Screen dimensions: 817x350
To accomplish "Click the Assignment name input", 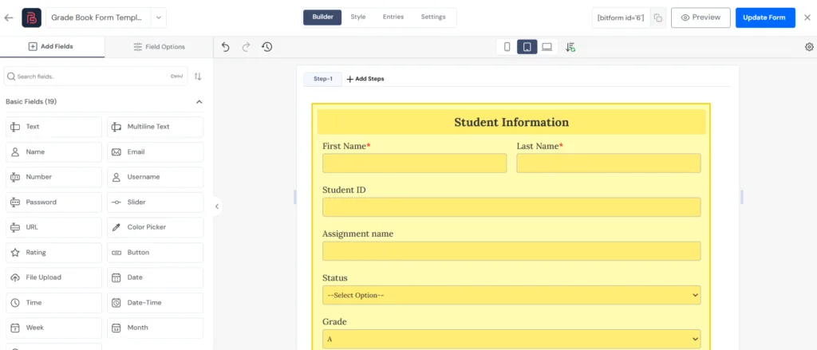I will pyautogui.click(x=511, y=251).
